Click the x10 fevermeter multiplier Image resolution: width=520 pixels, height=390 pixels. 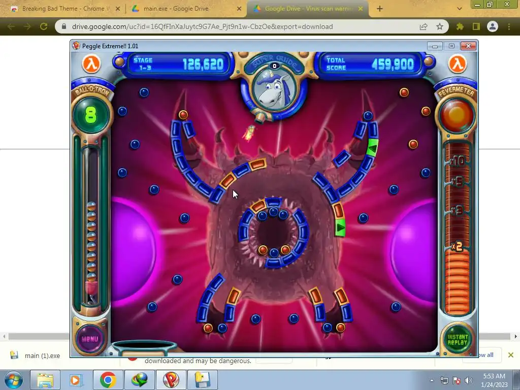click(x=458, y=161)
